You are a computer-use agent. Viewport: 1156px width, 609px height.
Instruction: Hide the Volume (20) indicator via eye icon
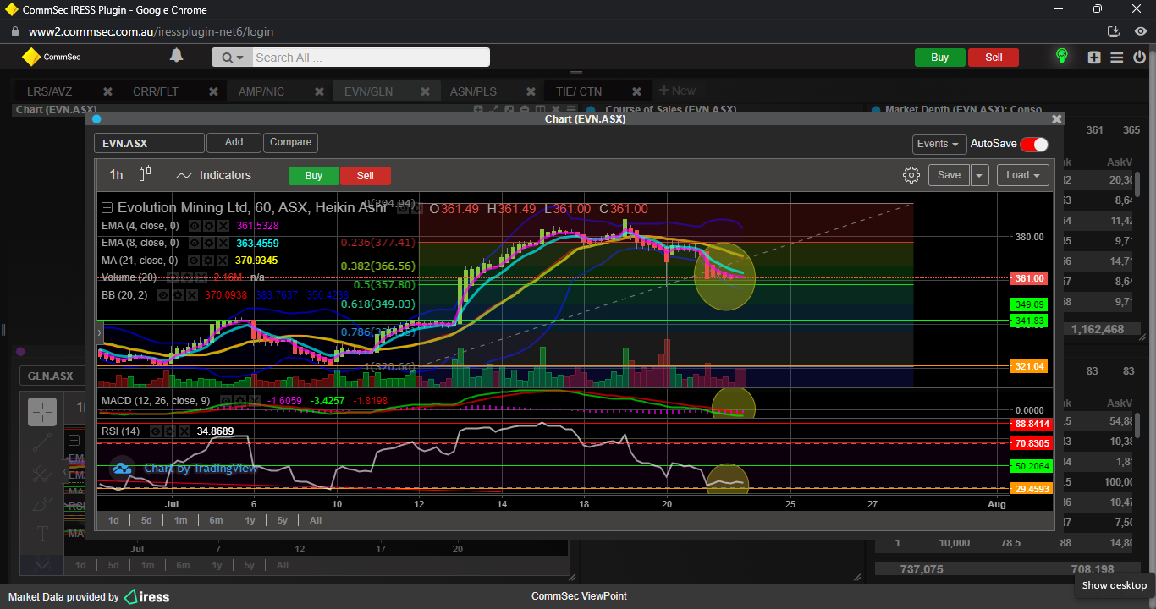[172, 277]
